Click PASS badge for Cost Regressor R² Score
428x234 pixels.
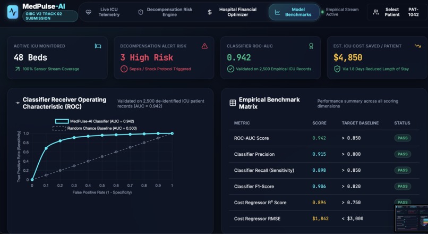[403, 202]
